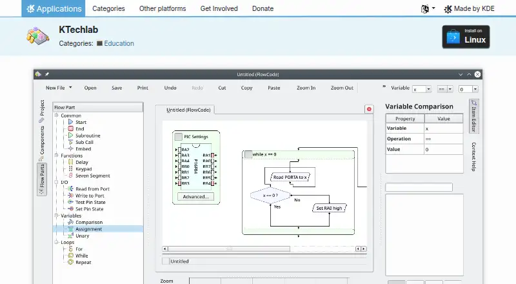Viewport: 516px width, 284px height.
Task: Switch to the Project side tab
Action: click(x=42, y=112)
